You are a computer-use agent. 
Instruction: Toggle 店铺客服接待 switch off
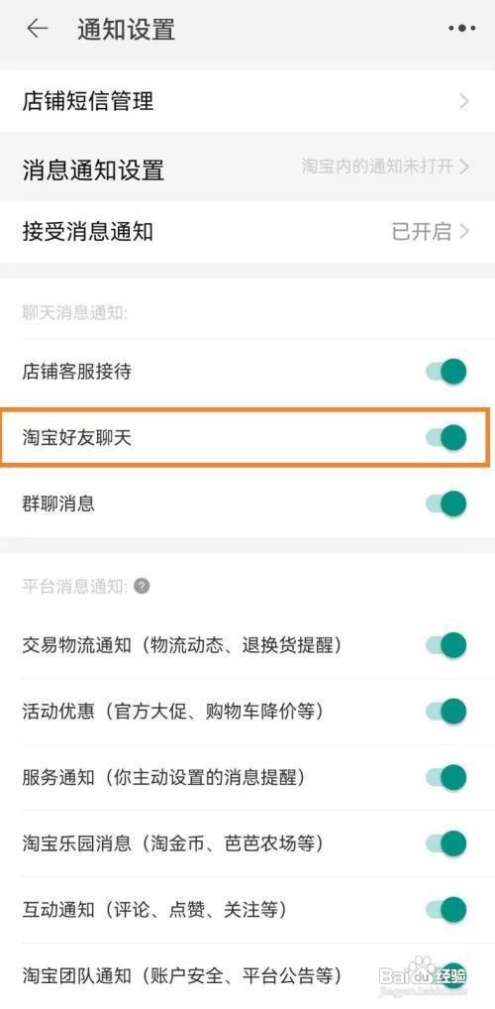tap(446, 372)
